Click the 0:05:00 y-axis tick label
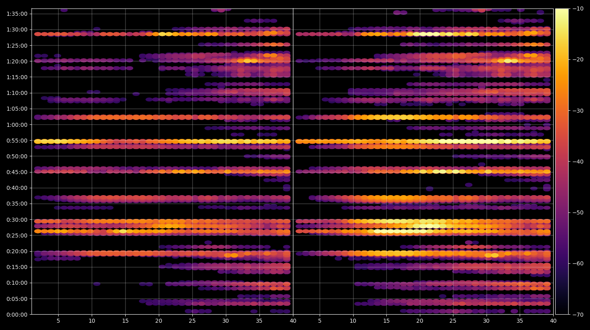 [17, 299]
